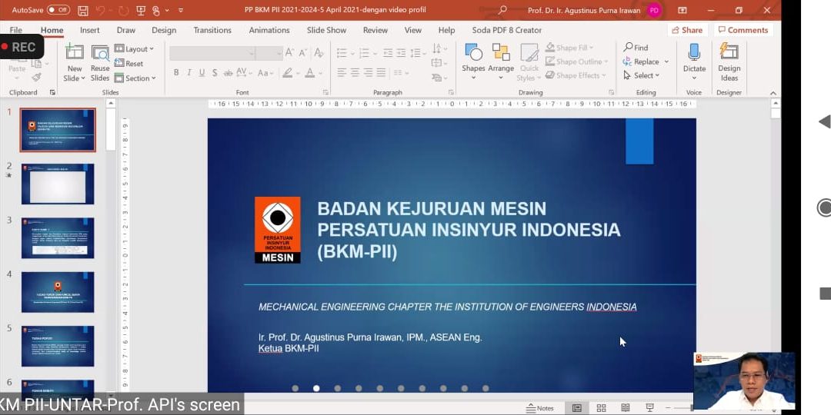Switch to Reading View
The image size is (831, 415).
tap(626, 407)
